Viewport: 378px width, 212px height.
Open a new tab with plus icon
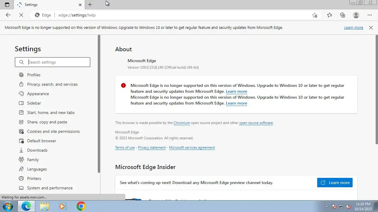tap(90, 5)
